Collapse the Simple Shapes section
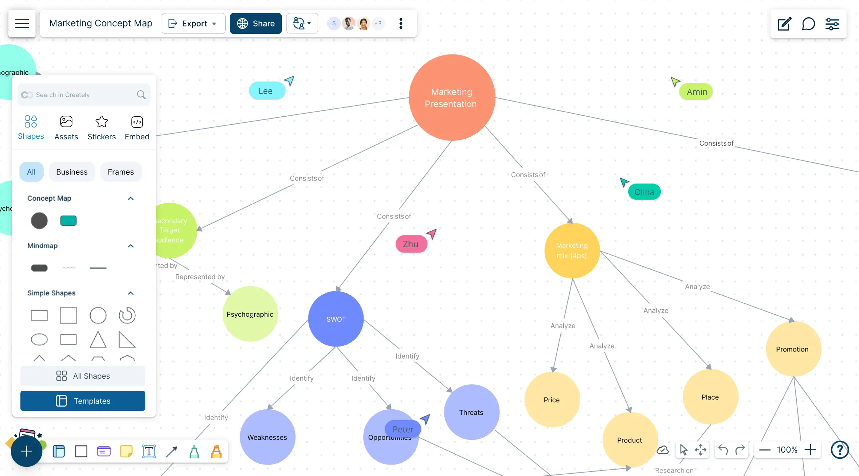Viewport: 859px width, 476px height. [x=131, y=293]
